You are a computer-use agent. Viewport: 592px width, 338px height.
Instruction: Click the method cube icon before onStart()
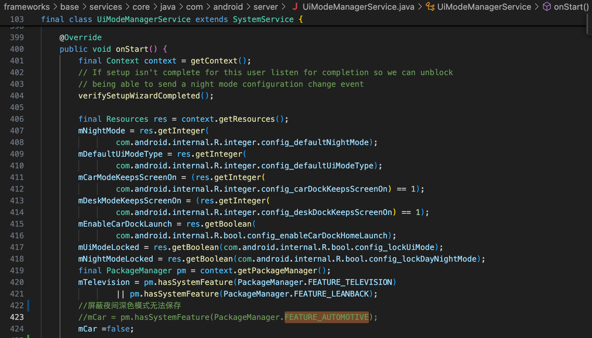pos(547,6)
